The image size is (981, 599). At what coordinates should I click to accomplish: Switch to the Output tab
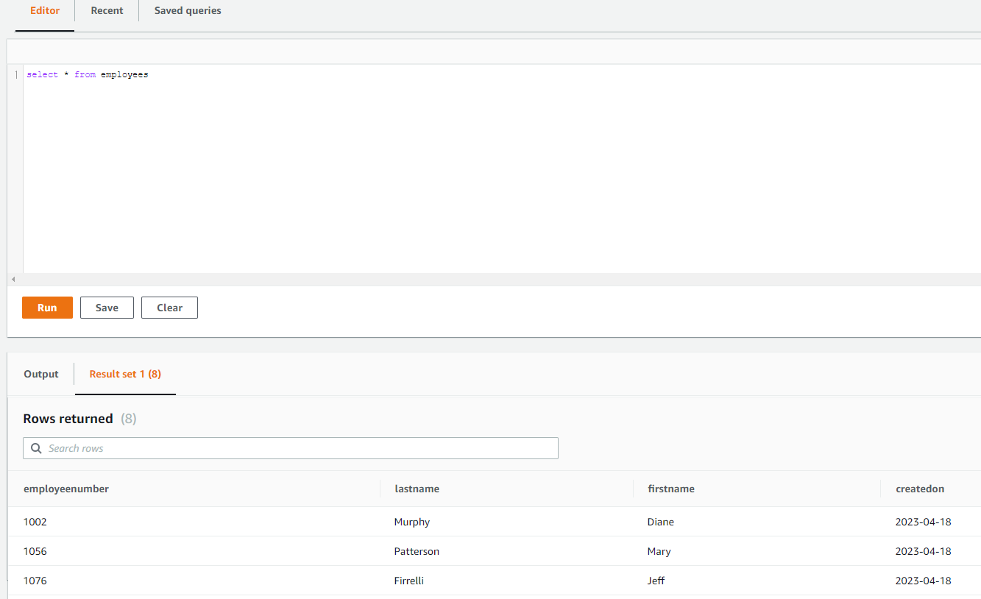[41, 374]
